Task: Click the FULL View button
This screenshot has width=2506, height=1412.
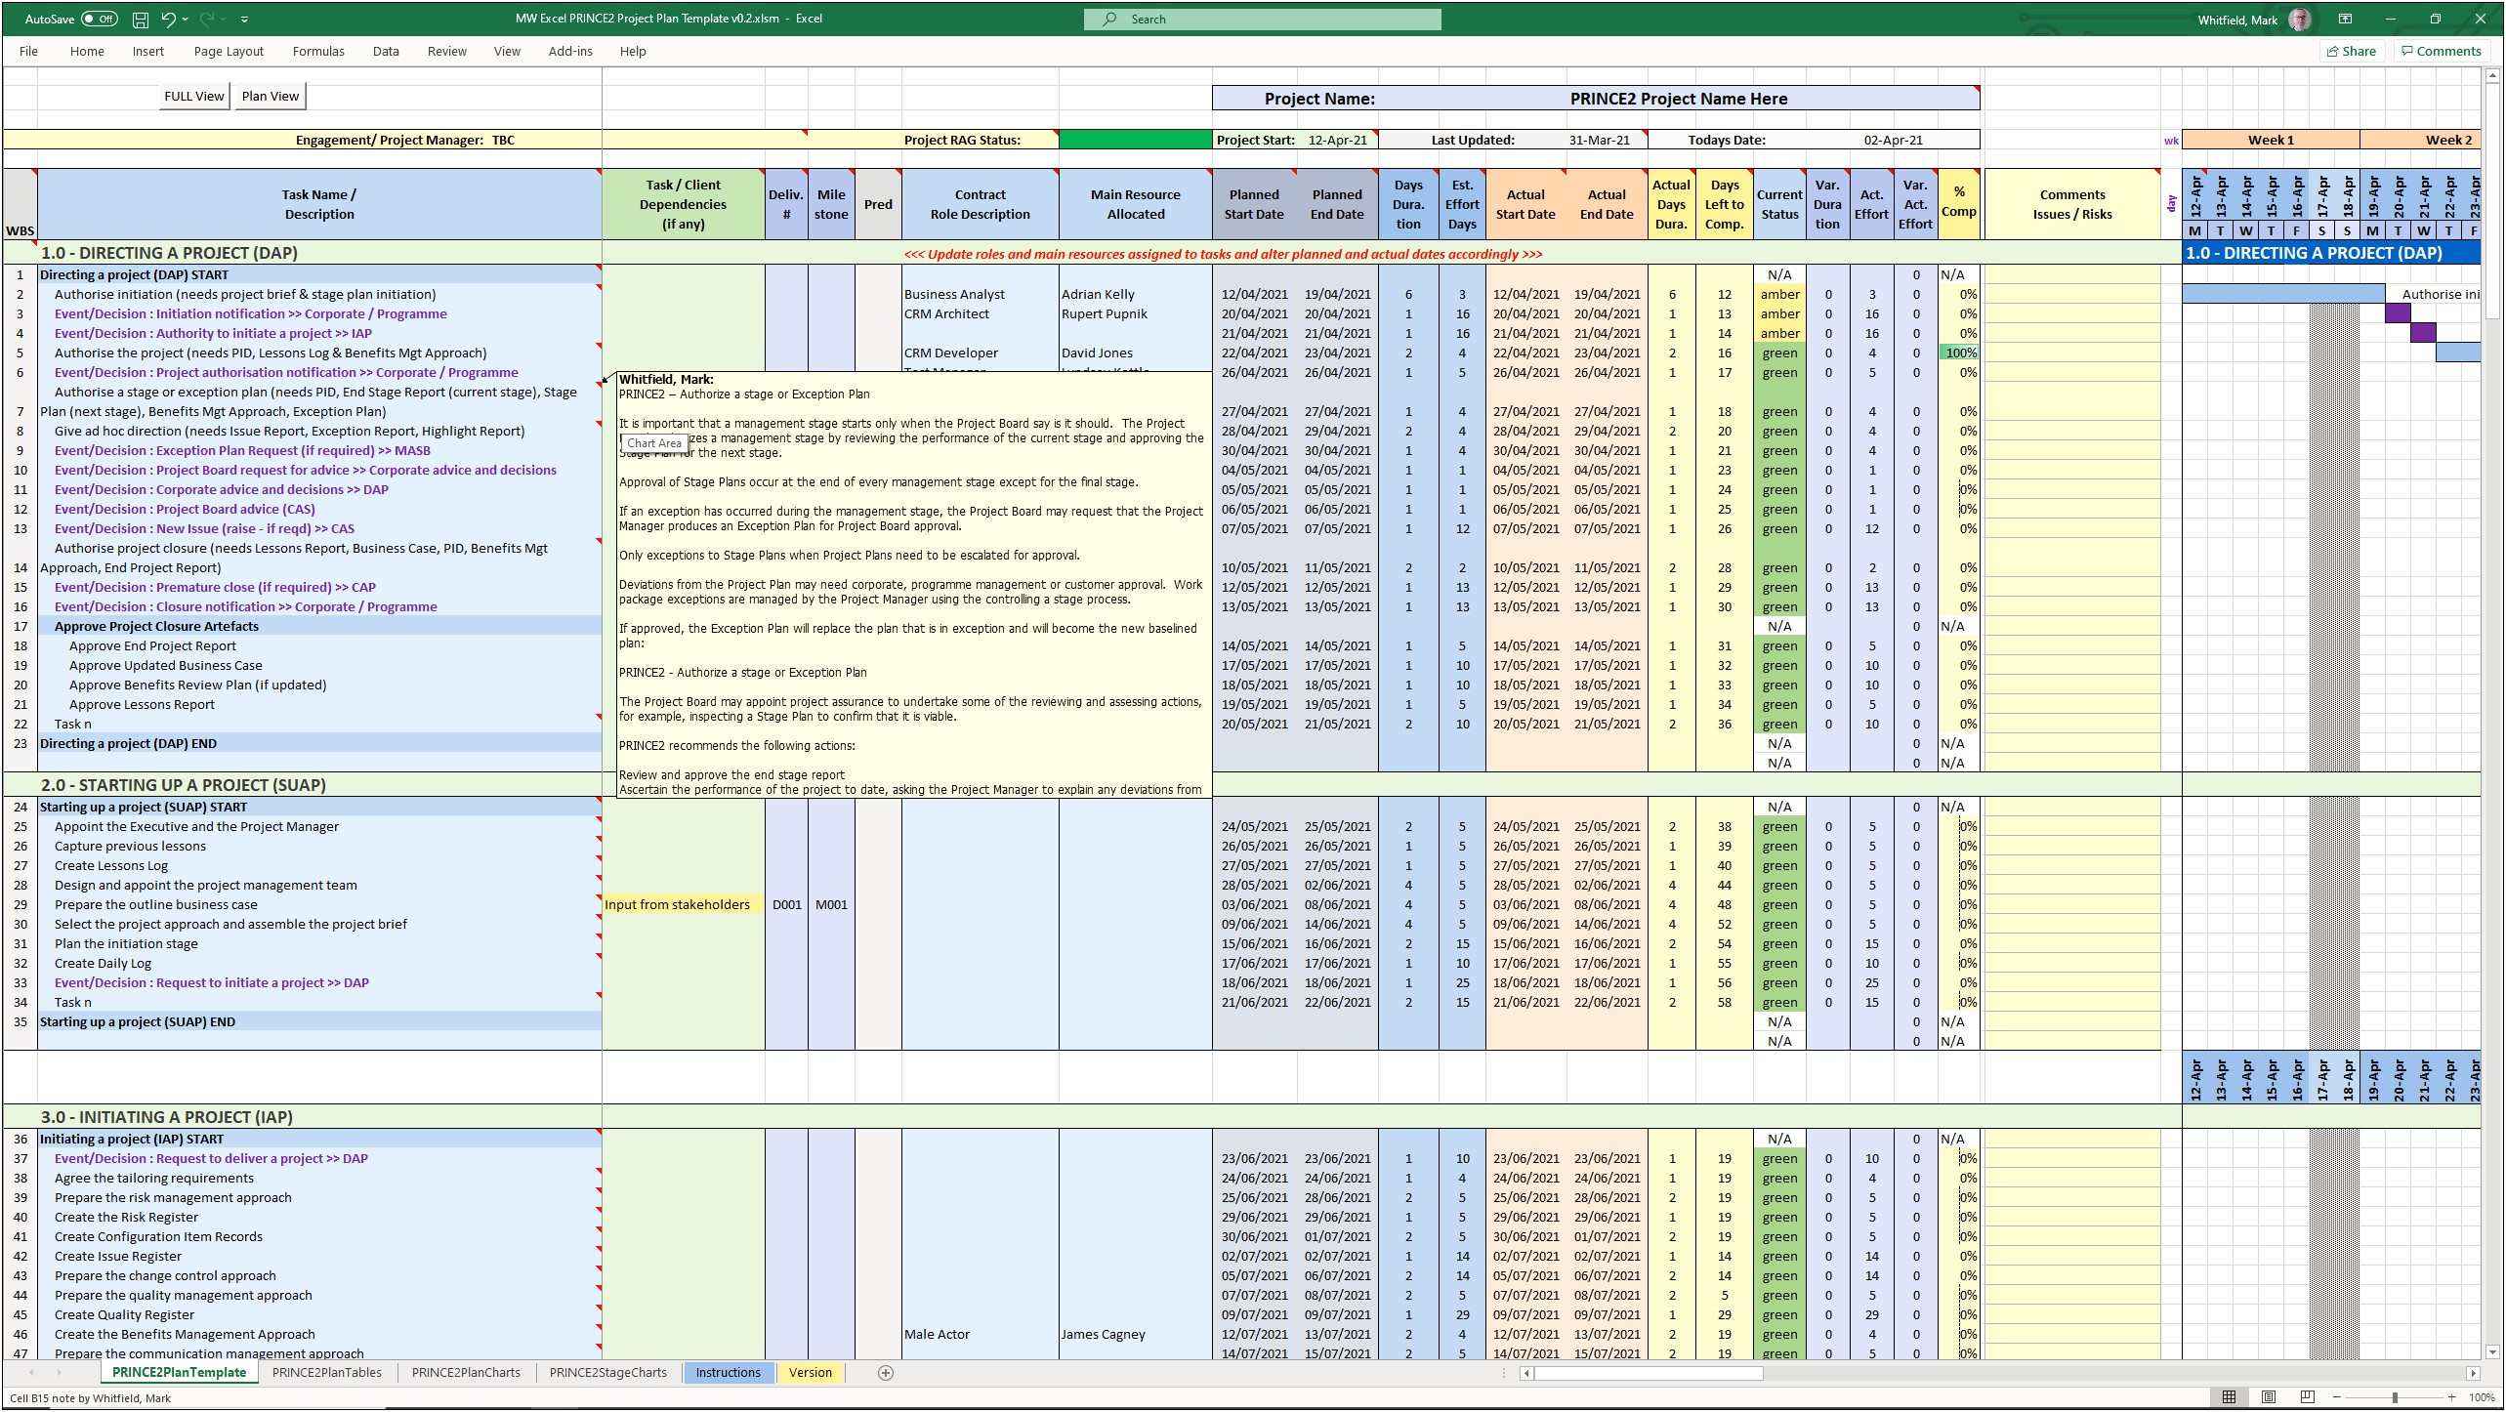Action: 194,96
